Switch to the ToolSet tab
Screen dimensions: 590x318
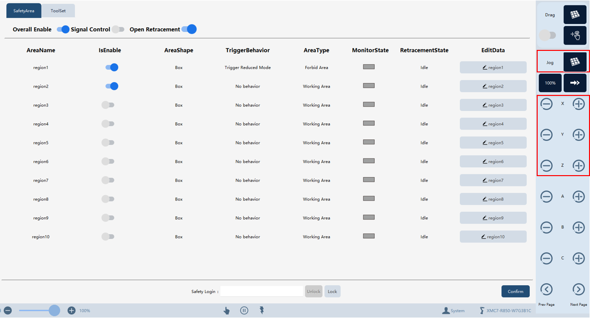[58, 10]
